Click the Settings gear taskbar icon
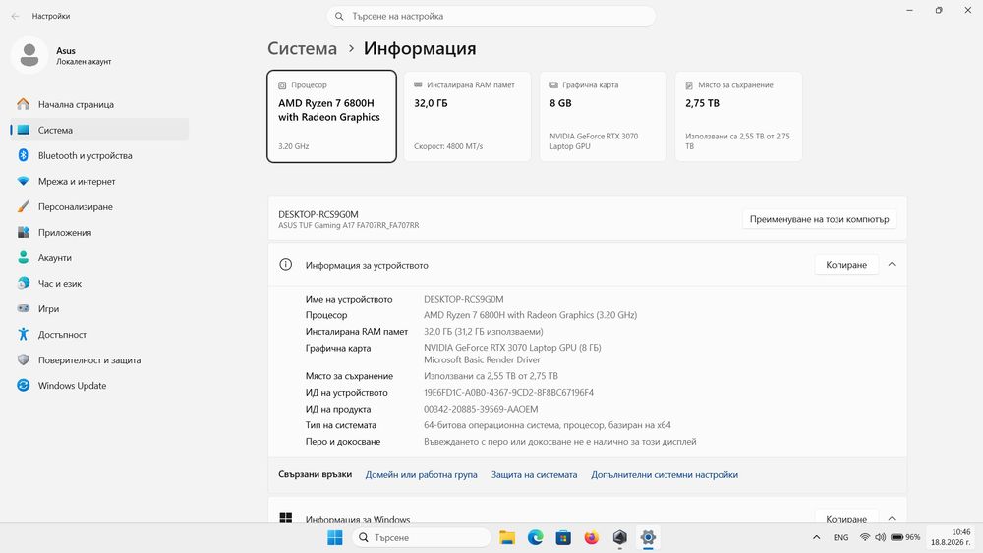The height and width of the screenshot is (553, 983). [648, 538]
